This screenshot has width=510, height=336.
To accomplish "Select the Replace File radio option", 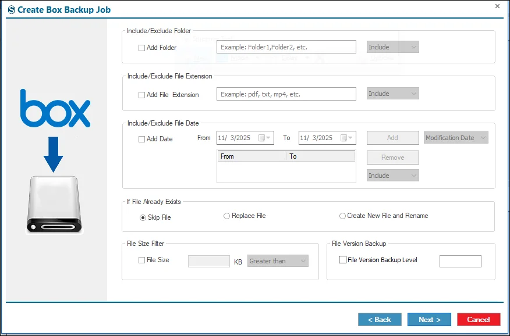I will (226, 216).
